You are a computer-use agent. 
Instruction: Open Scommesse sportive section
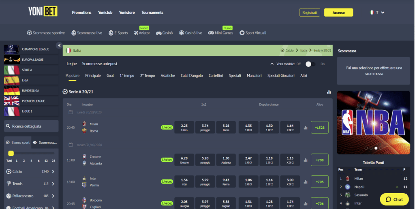tap(46, 33)
